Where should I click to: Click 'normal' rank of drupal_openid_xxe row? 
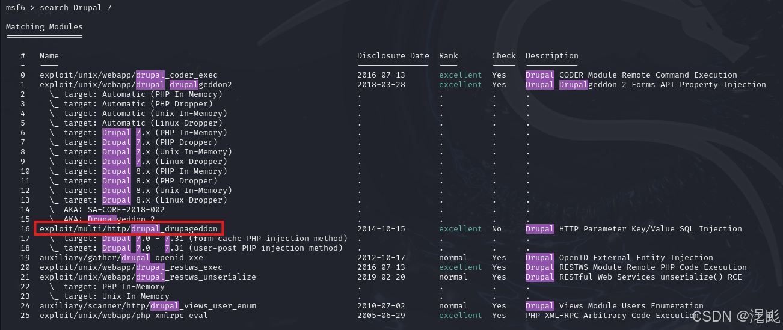[x=453, y=258]
